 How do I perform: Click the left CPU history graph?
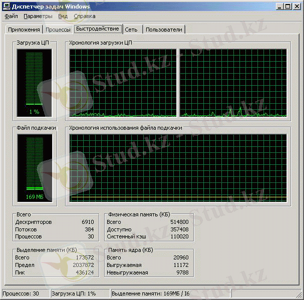pos(123,83)
